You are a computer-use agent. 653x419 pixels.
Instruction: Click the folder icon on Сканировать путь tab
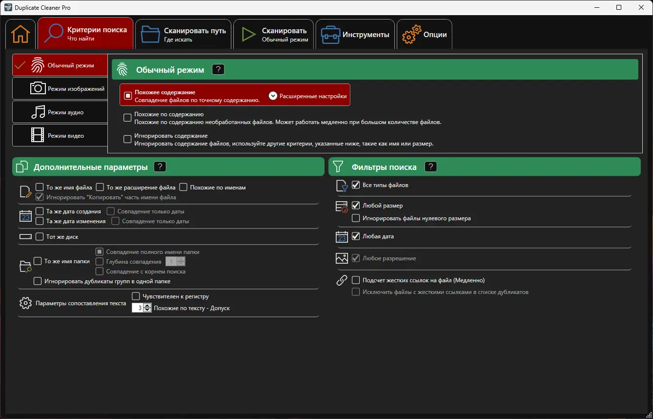[x=150, y=35]
